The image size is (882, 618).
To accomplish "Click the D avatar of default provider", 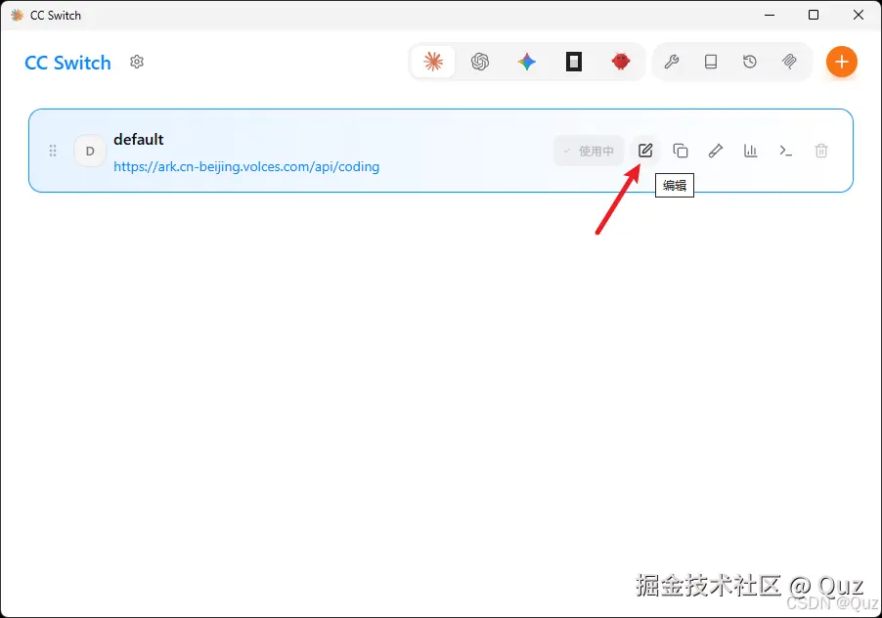I will [90, 151].
